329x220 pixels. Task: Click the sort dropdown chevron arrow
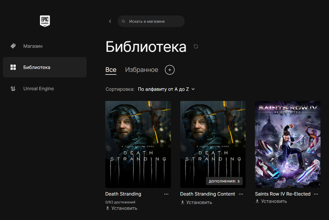pos(193,89)
